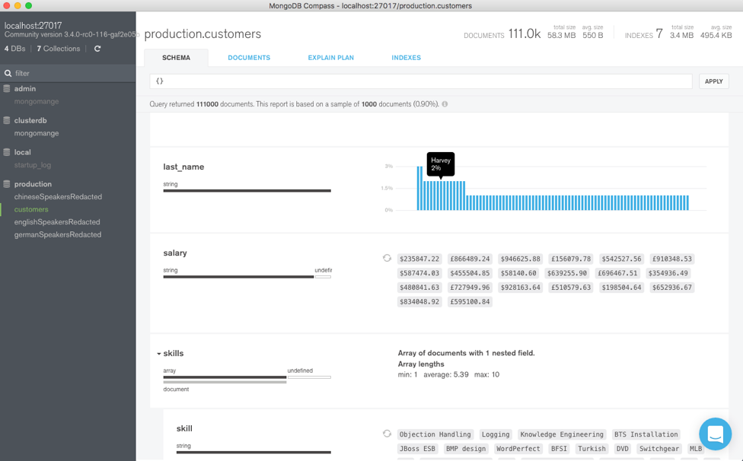Refresh the databases list in the sidebar
This screenshot has height=461, width=743.
pyautogui.click(x=97, y=49)
